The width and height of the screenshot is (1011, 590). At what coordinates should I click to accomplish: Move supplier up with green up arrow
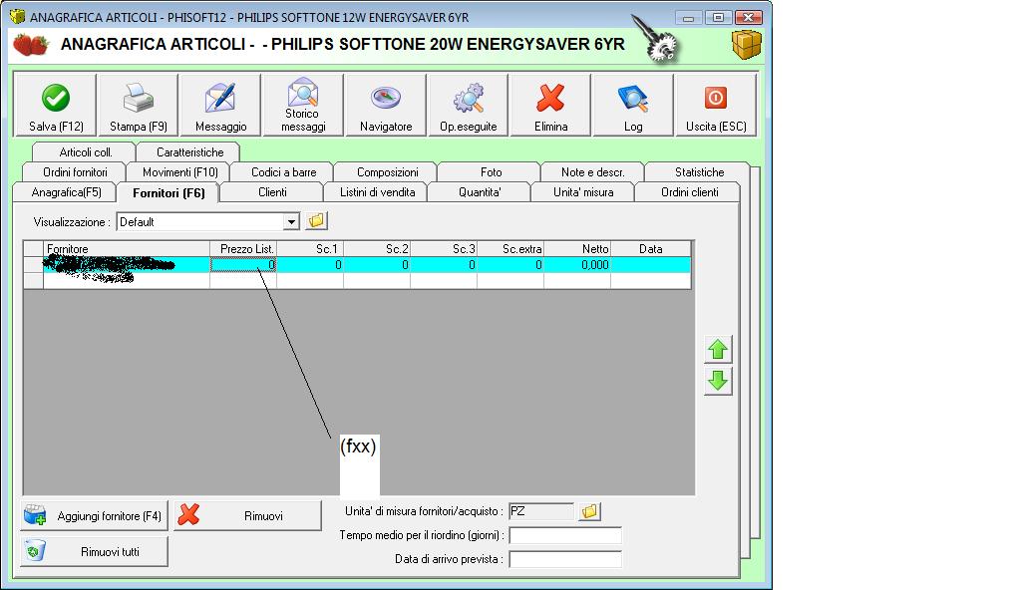[718, 350]
